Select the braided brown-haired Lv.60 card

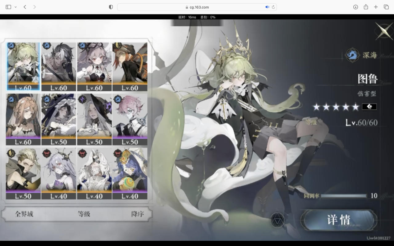point(23,120)
